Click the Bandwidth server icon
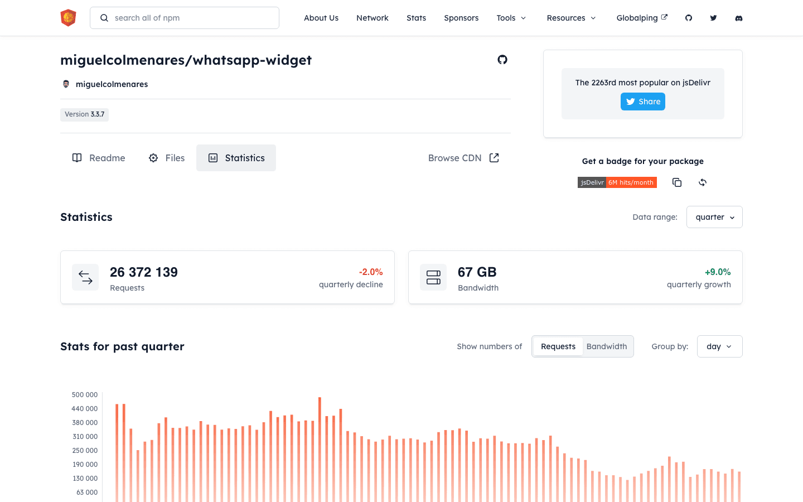 click(x=433, y=277)
